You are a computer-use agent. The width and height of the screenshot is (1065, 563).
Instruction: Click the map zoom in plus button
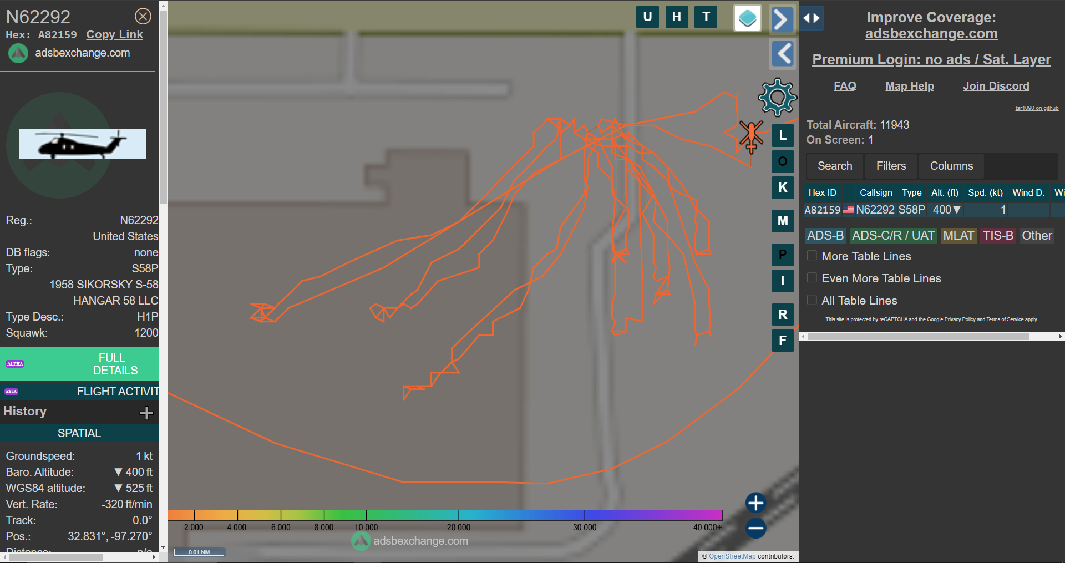point(755,503)
